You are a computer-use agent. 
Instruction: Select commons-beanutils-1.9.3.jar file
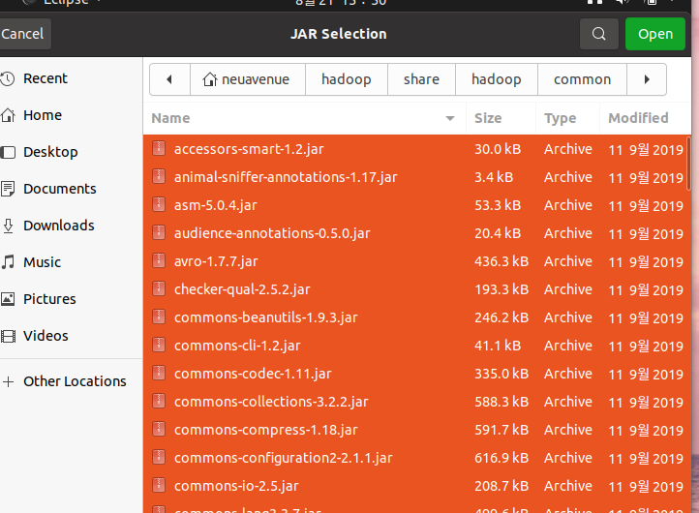[x=417, y=317]
